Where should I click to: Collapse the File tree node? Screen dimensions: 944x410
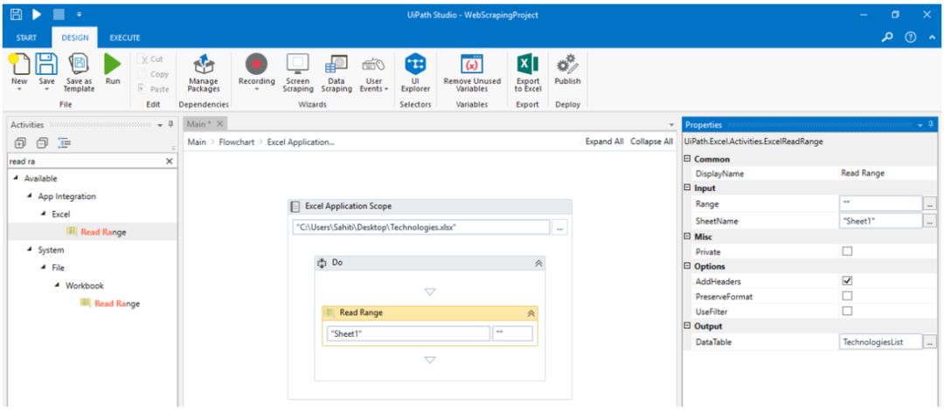(x=44, y=268)
